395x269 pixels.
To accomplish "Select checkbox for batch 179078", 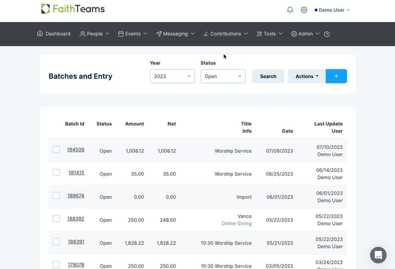I will point(56,264).
